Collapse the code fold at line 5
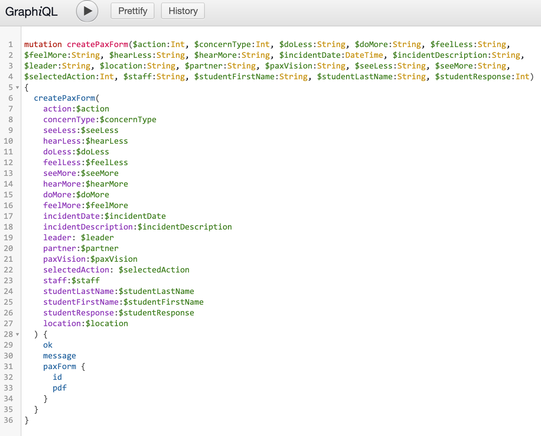Viewport: 541px width, 436px height. click(17, 88)
